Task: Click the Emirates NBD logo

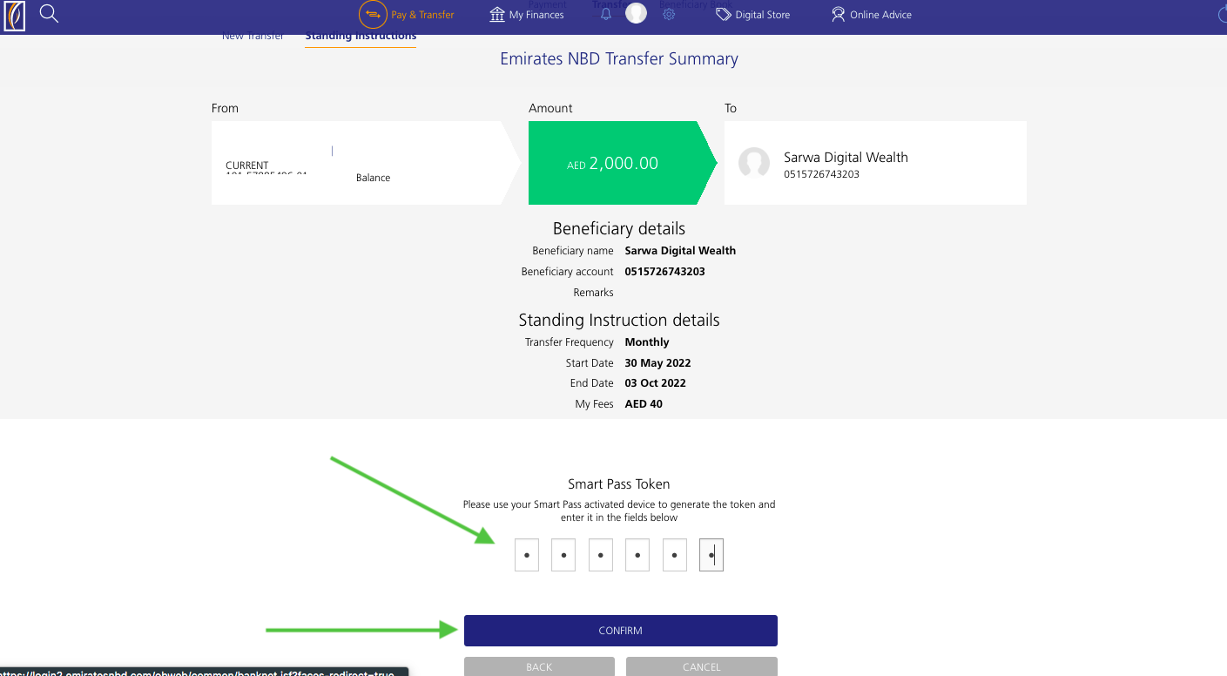Action: click(x=14, y=17)
